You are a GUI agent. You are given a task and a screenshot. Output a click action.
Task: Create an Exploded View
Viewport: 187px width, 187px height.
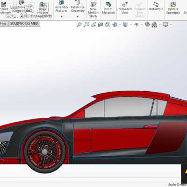(x=125, y=8)
